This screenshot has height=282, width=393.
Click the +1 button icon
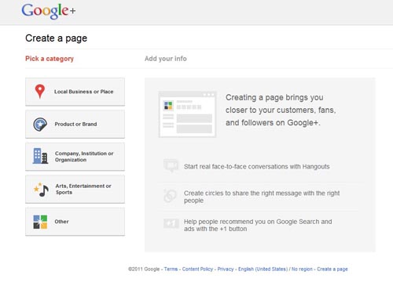click(171, 223)
